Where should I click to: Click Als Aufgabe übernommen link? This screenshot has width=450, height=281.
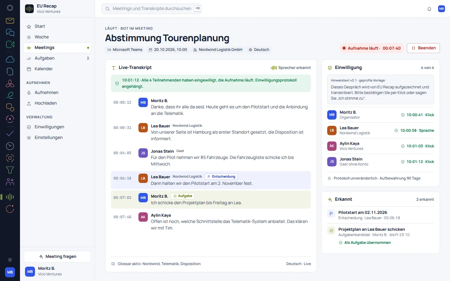[365, 243]
